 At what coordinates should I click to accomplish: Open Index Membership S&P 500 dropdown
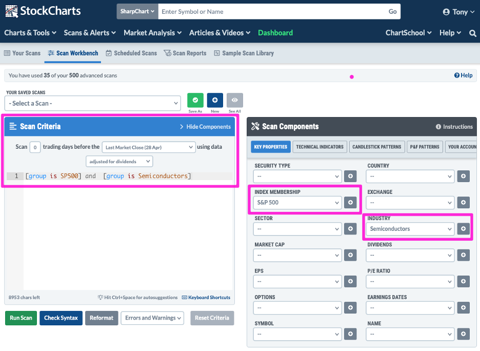coord(297,203)
